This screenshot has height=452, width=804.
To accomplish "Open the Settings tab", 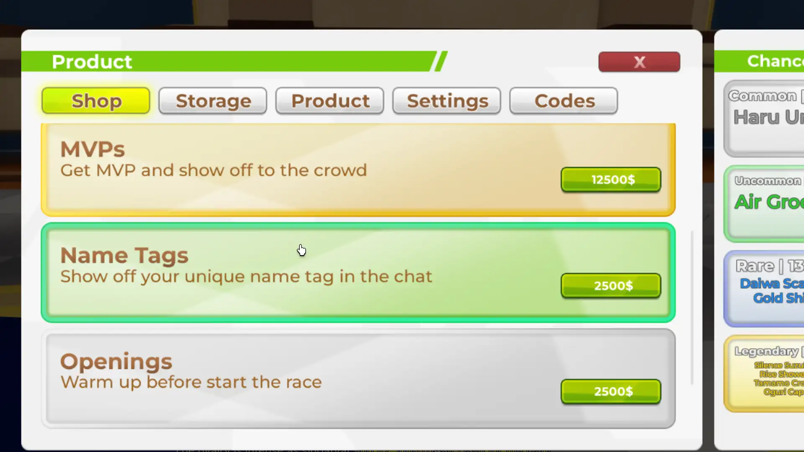I will coord(447,101).
